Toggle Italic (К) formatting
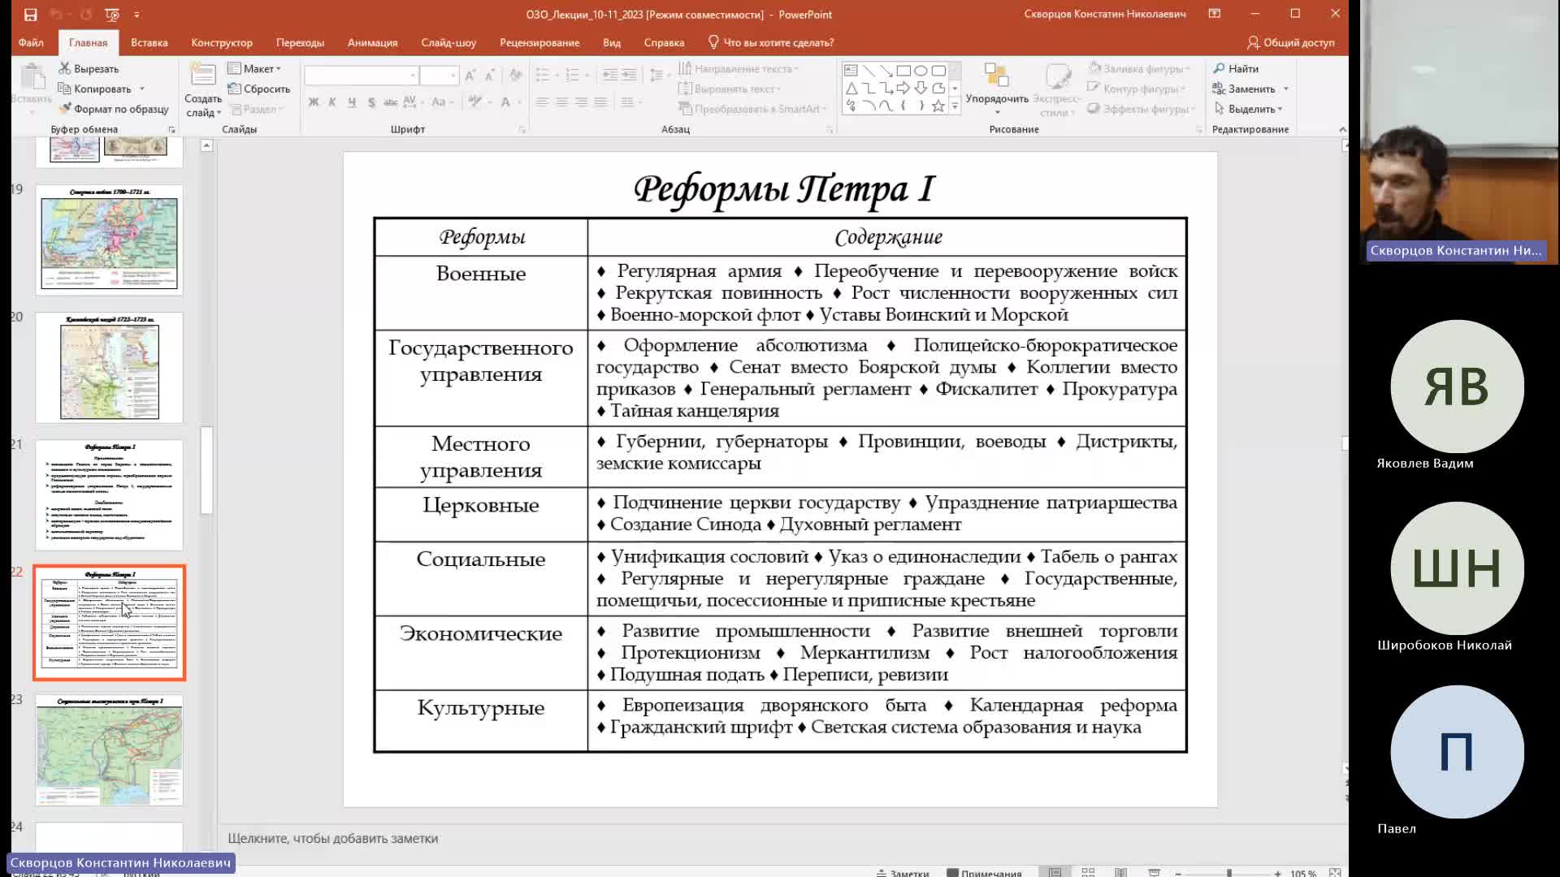This screenshot has width=1560, height=877. click(x=332, y=102)
